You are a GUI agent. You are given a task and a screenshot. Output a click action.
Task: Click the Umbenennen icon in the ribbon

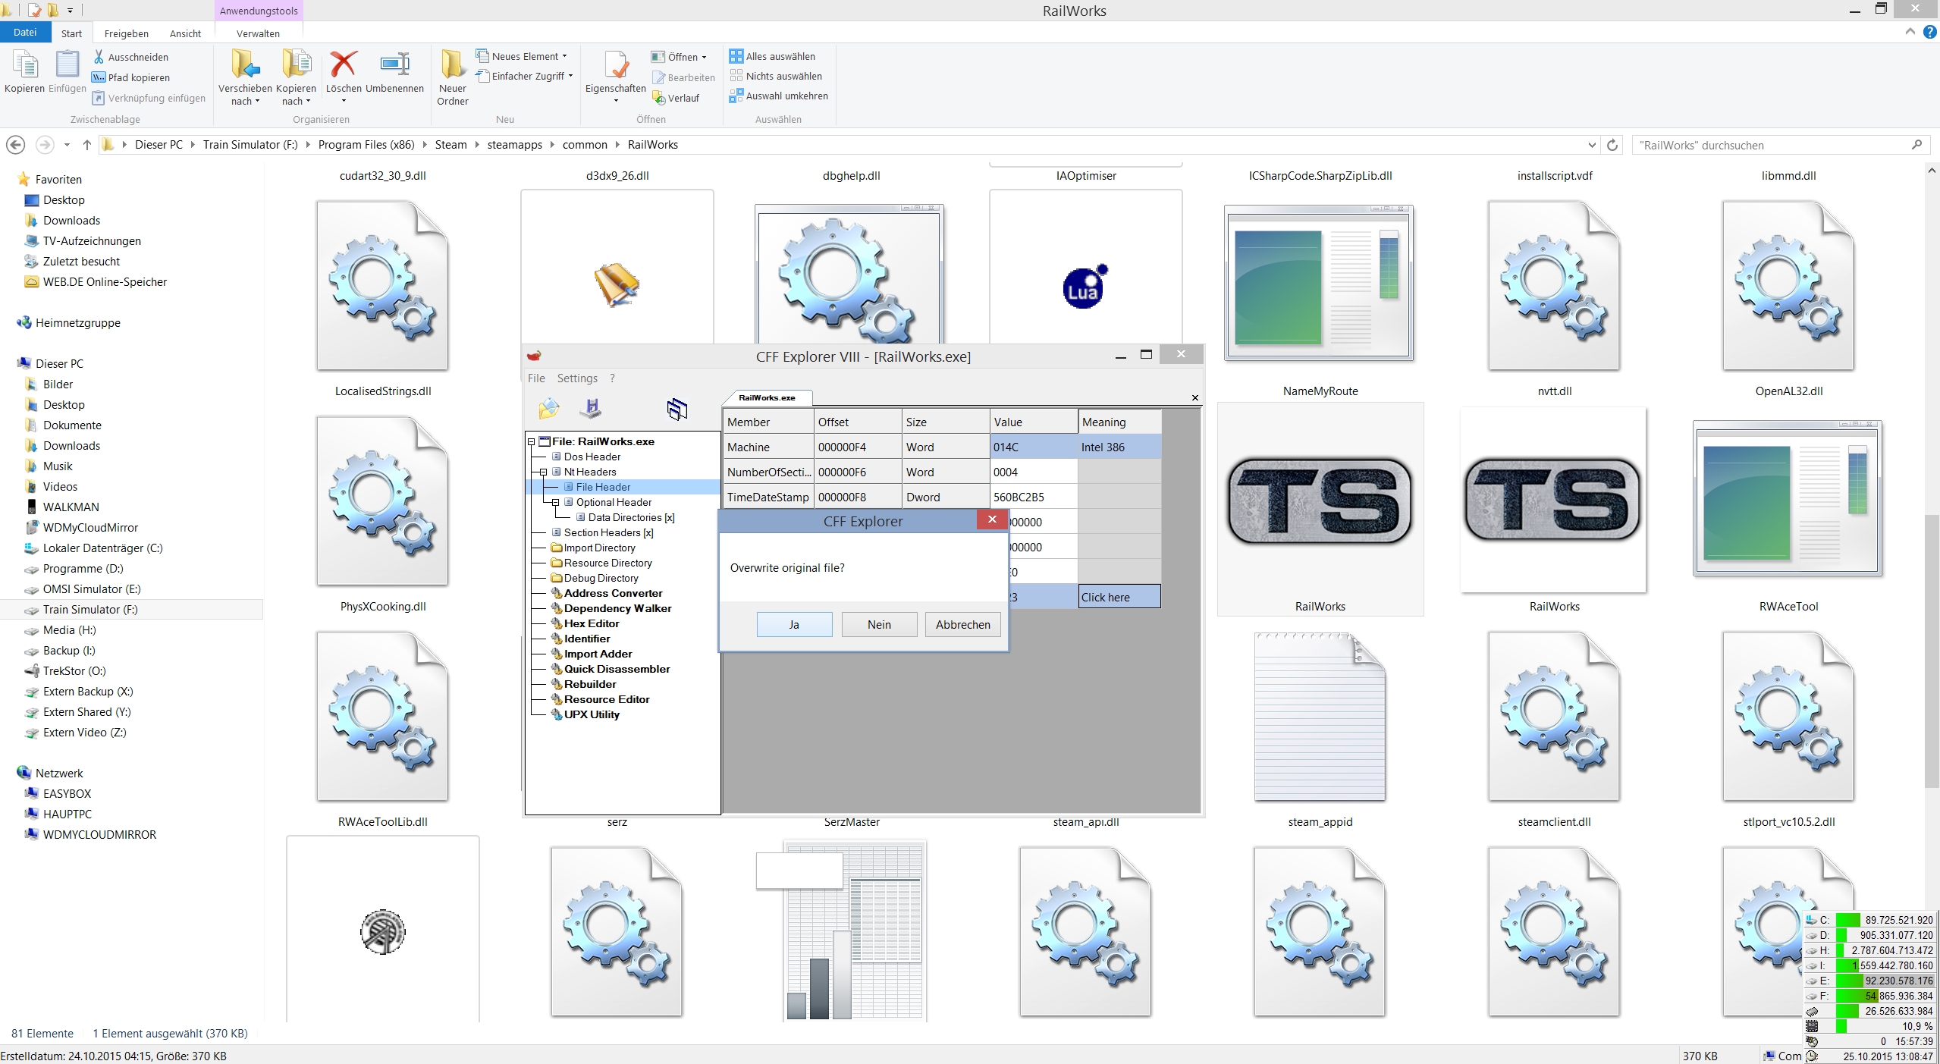[x=394, y=64]
